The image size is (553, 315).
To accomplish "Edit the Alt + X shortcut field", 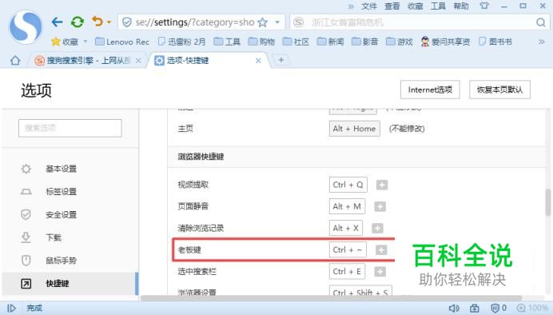I will click(346, 228).
